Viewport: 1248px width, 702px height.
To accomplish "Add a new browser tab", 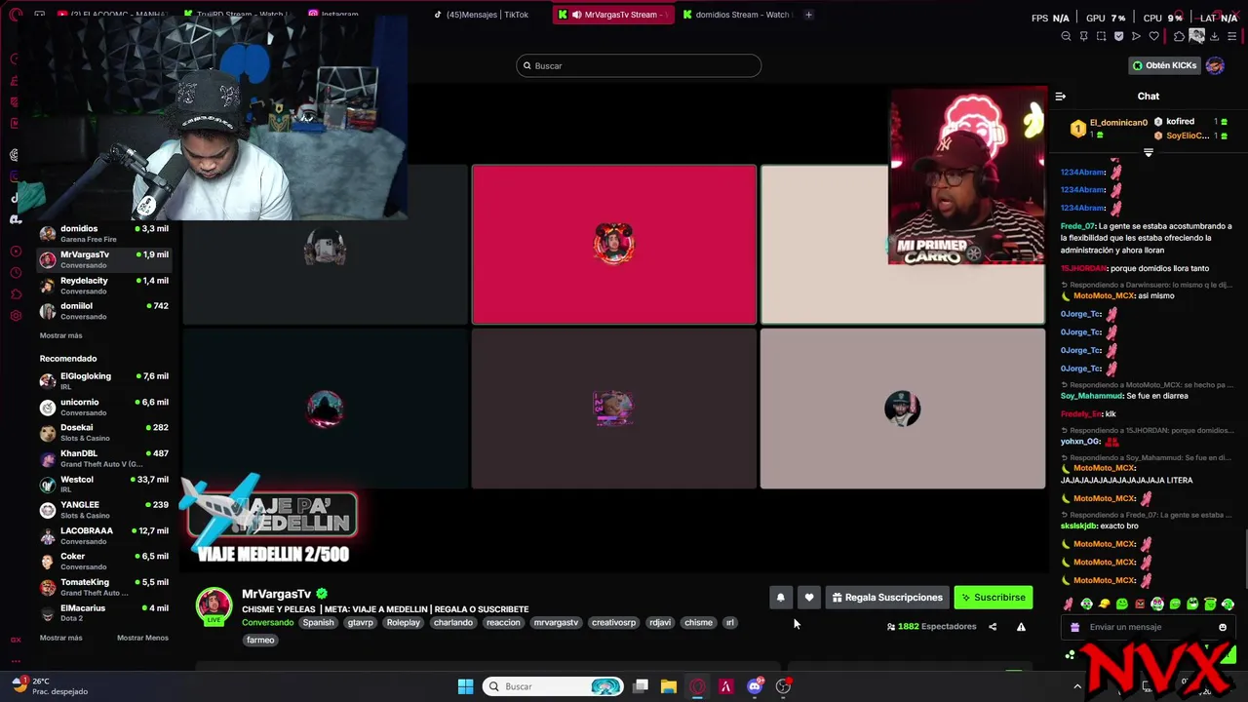I will tap(808, 15).
